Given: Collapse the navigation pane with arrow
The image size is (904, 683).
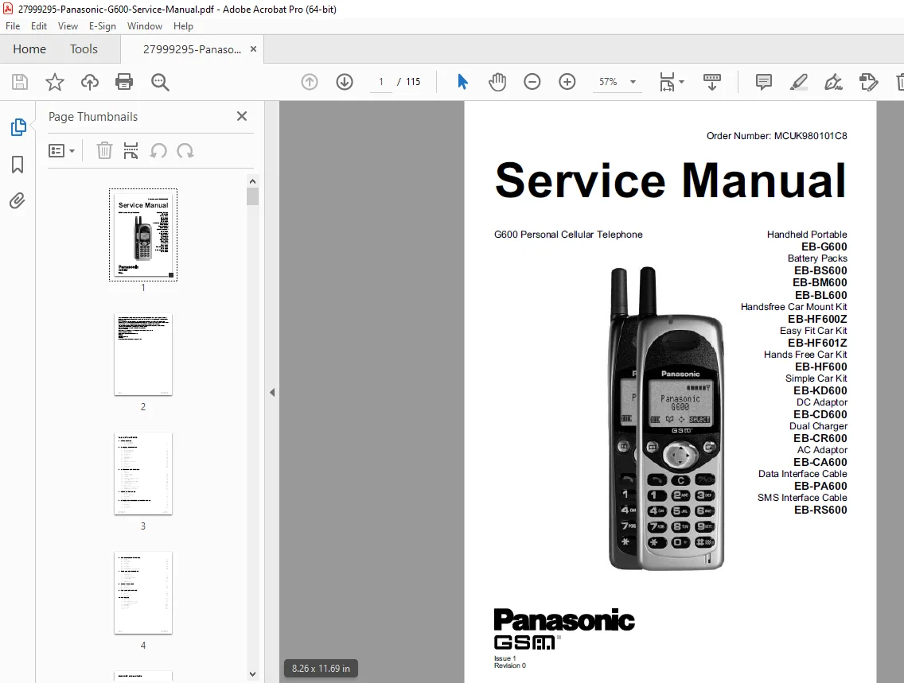Looking at the screenshot, I should coord(272,392).
